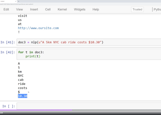Open the Kernel menu
The height and width of the screenshot is (115, 161).
[x=62, y=9]
